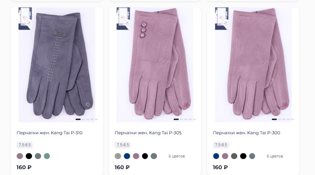
Task: Pick mauve swatch for P-300
Action: [x=225, y=156]
